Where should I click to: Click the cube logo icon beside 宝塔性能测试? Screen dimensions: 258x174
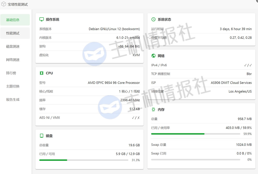tap(4, 4)
